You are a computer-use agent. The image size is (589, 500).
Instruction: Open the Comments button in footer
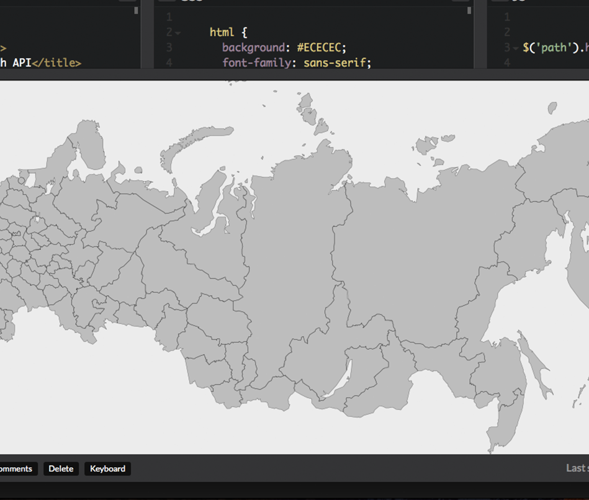click(x=17, y=469)
